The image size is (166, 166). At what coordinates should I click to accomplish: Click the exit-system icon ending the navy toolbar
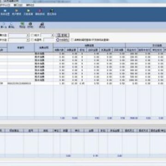point(52,11)
